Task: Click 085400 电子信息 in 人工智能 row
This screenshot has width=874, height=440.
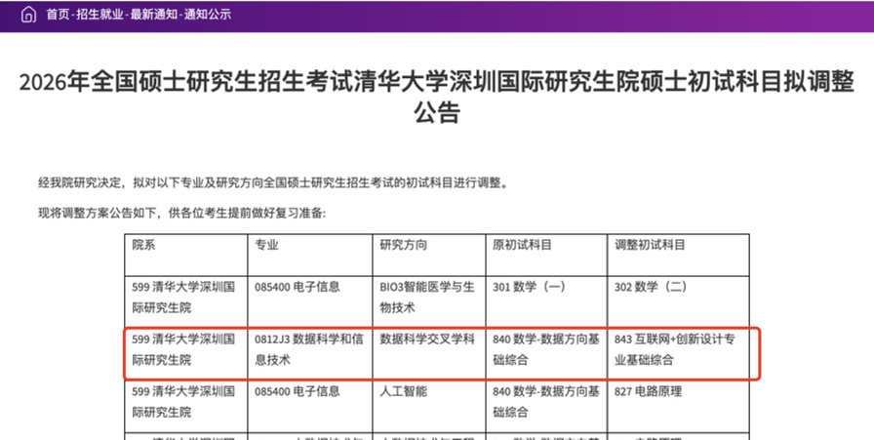Action: point(310,407)
